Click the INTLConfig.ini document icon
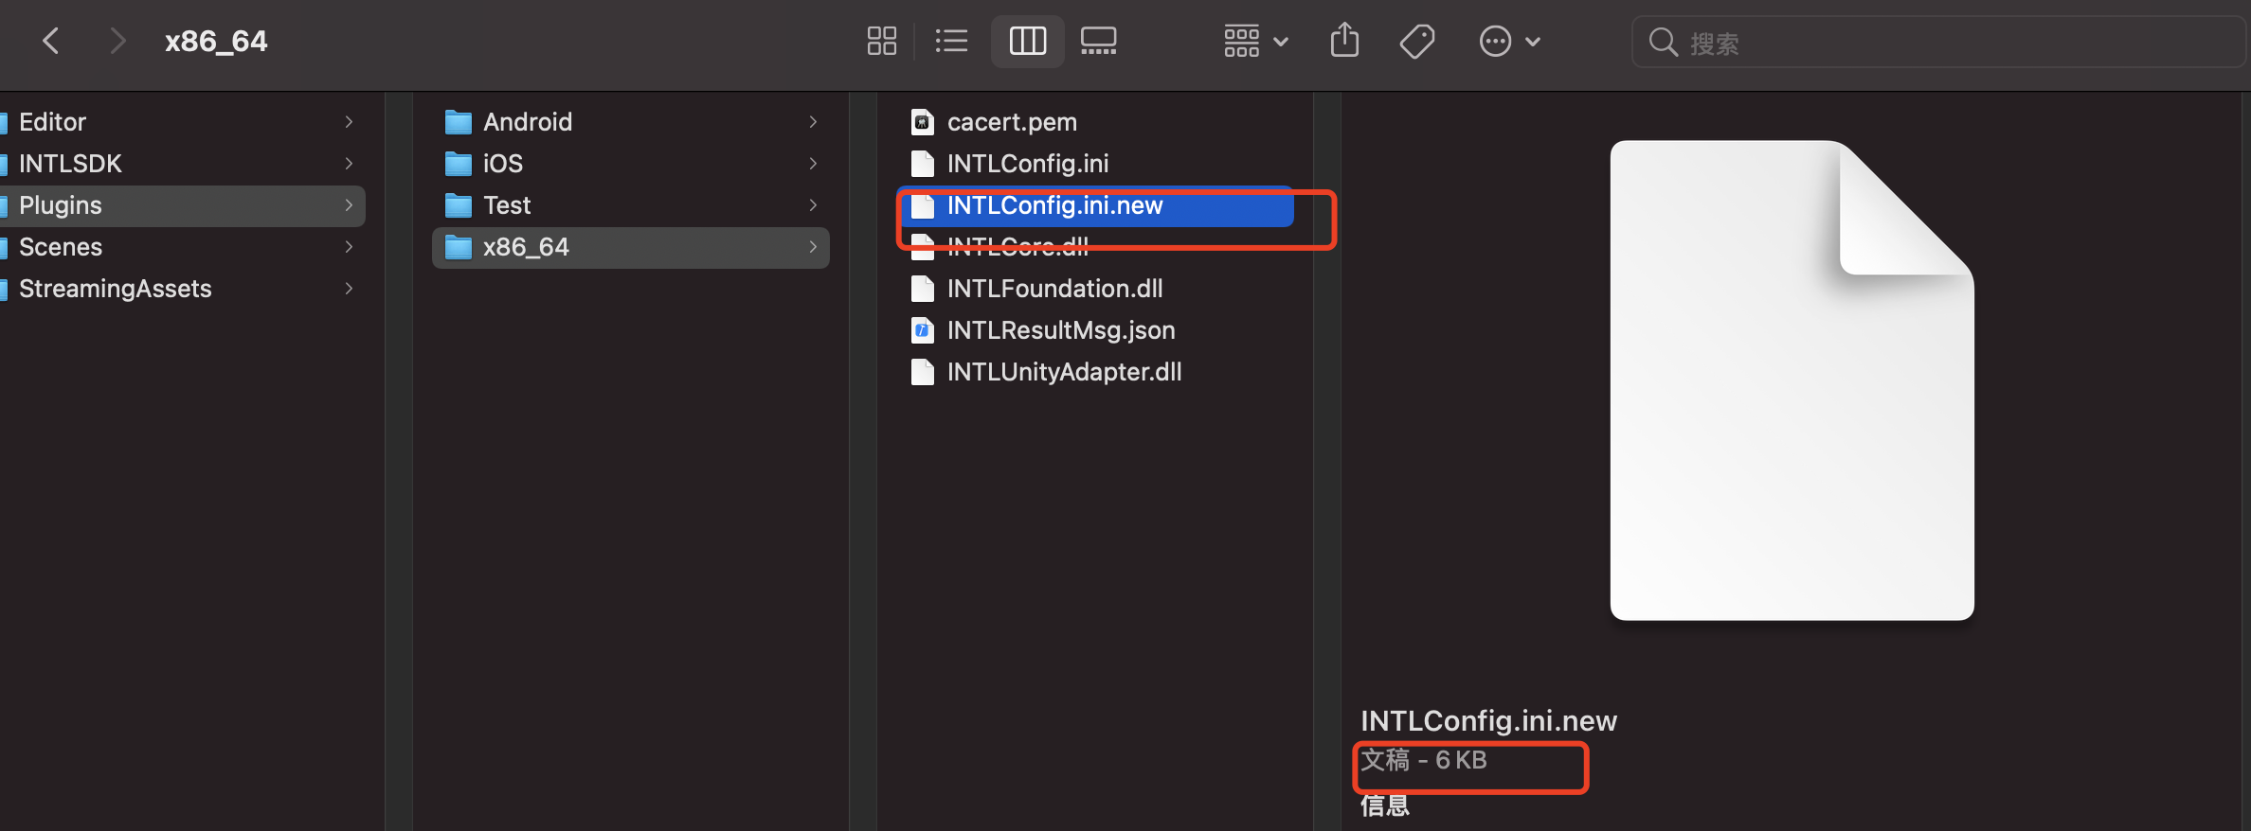2251x831 pixels. coord(922,164)
